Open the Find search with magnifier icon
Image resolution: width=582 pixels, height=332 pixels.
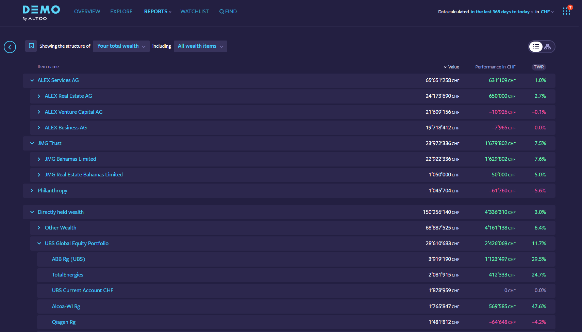tap(228, 12)
